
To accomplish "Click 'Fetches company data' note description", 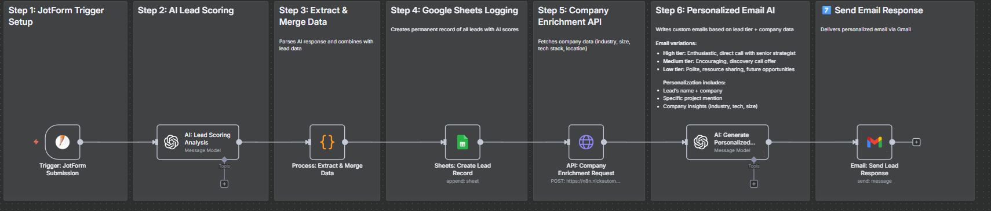I will 584,45.
